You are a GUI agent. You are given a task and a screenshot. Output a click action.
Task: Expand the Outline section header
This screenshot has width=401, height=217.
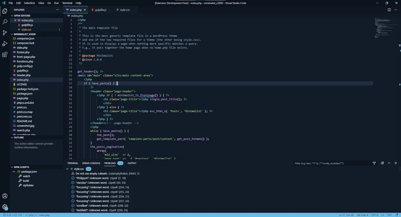pyautogui.click(x=19, y=137)
